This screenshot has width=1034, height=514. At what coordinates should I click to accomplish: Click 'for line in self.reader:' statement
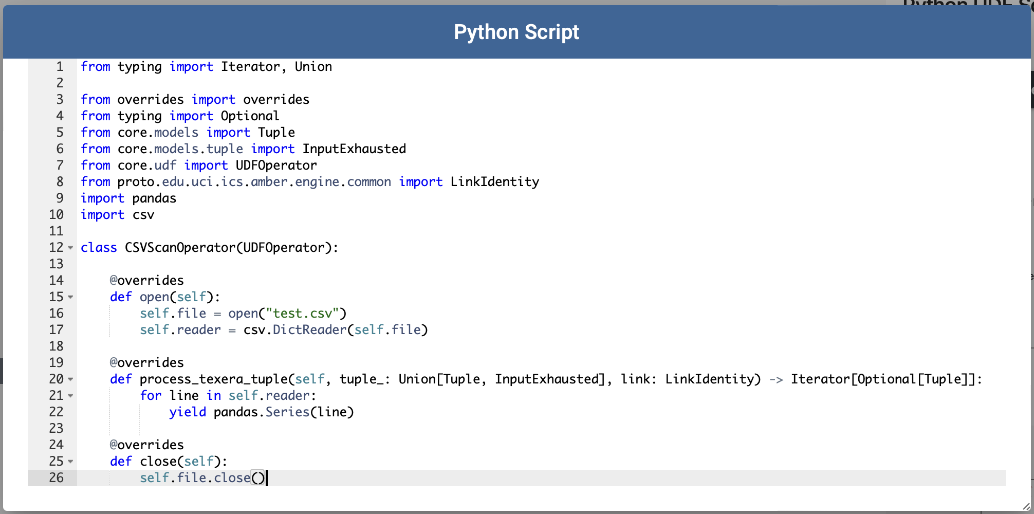coord(229,396)
